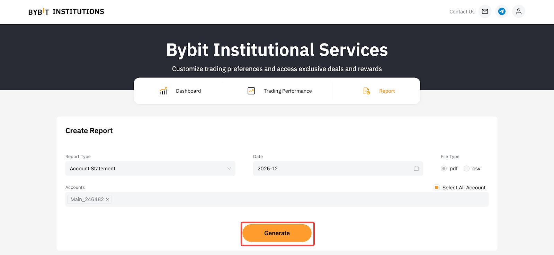Switch to the Trading Performance tab
Viewport: 554px width, 255px height.
click(287, 91)
